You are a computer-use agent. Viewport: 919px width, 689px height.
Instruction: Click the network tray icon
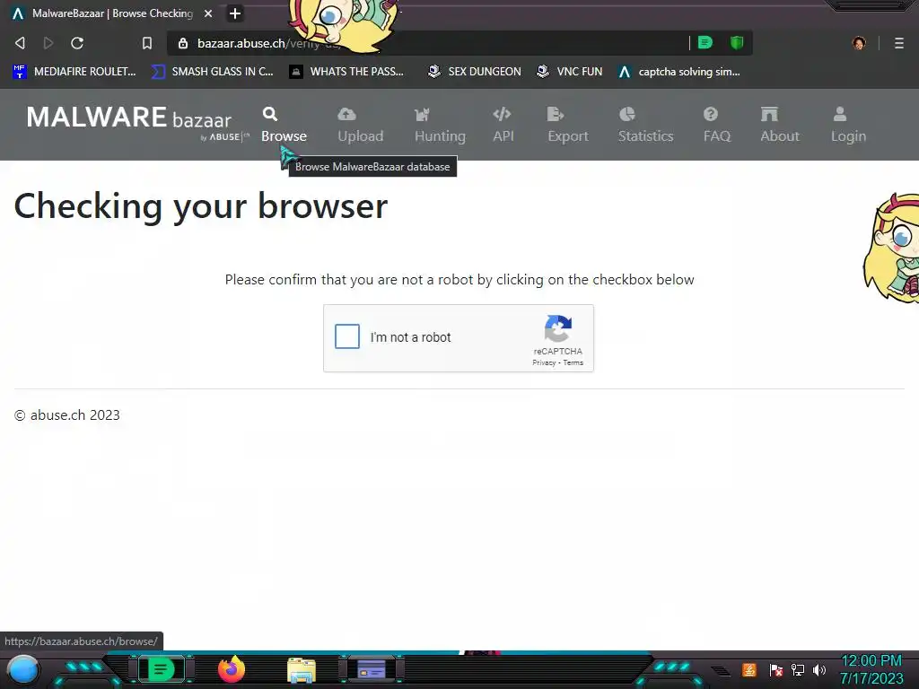(x=798, y=669)
